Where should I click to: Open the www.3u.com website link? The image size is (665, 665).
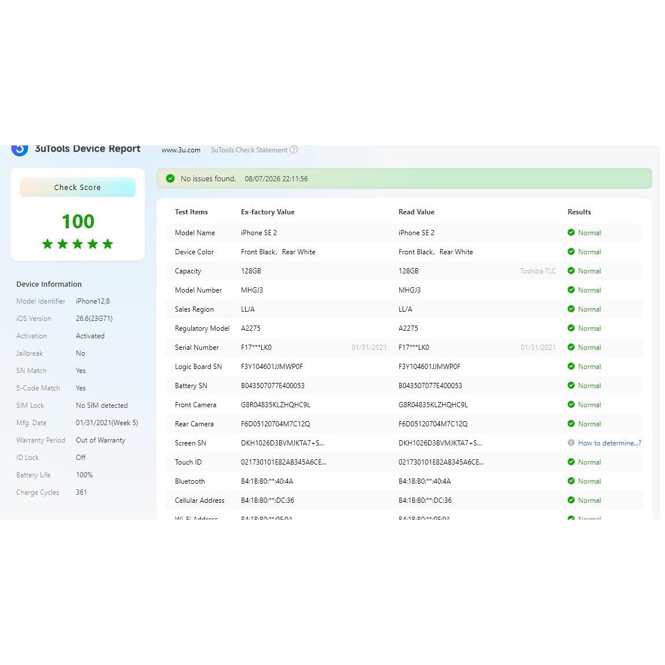pyautogui.click(x=181, y=150)
